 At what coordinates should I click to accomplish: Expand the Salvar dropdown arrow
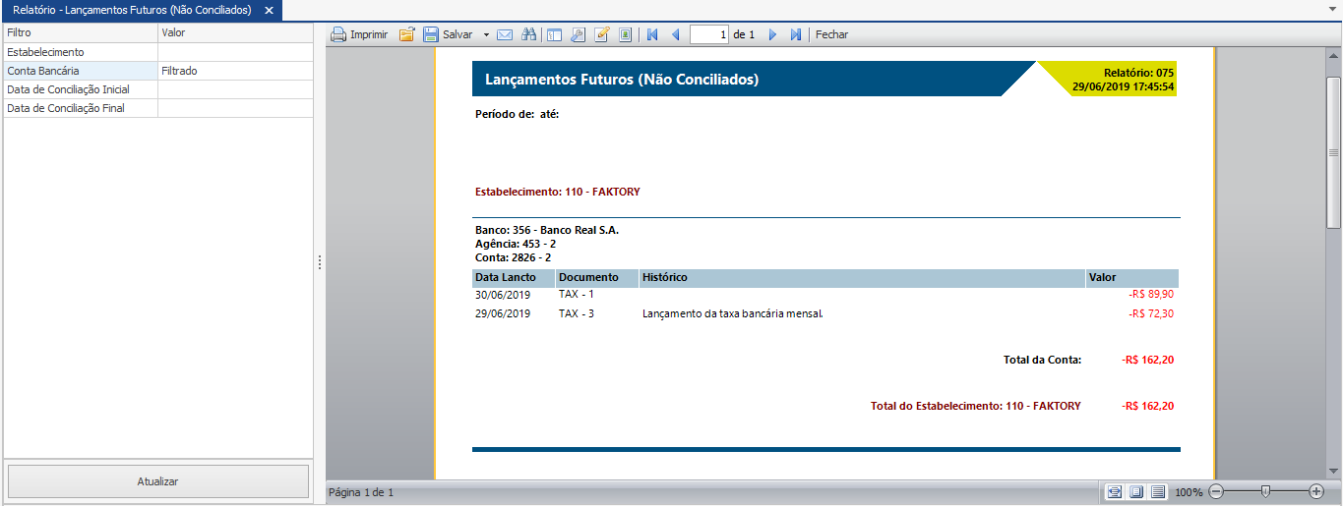(486, 34)
